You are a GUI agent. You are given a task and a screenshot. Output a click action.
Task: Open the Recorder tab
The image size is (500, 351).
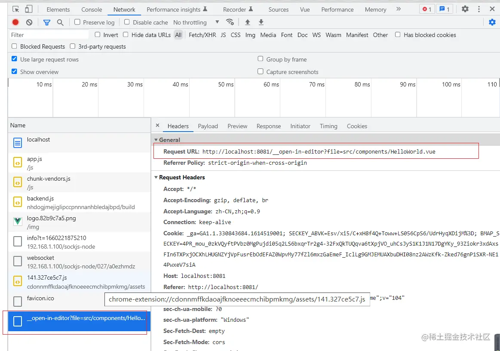[x=238, y=9]
